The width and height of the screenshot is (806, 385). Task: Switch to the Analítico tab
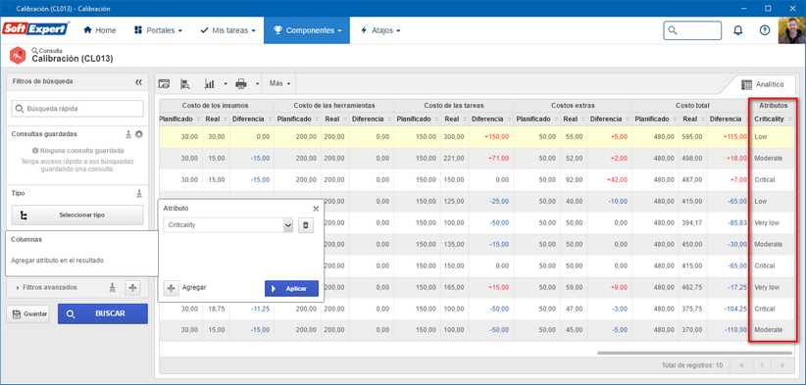tap(762, 84)
